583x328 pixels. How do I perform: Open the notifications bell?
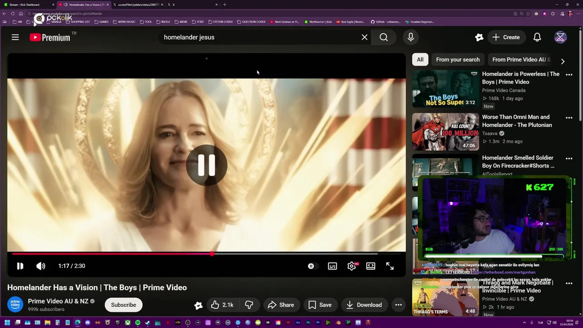[537, 37]
